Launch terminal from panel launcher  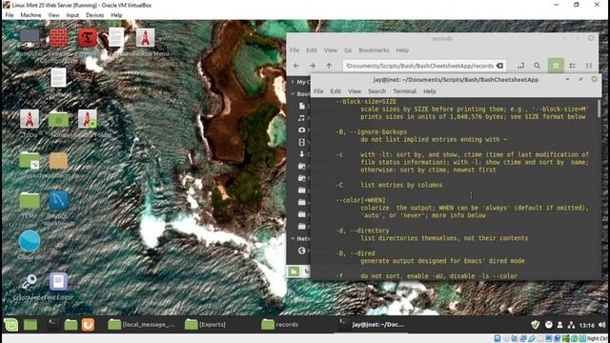click(x=53, y=324)
